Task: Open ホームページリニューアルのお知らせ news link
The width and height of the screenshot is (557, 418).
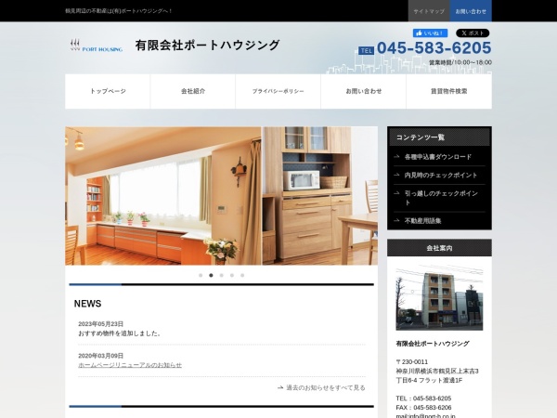Action: point(130,365)
